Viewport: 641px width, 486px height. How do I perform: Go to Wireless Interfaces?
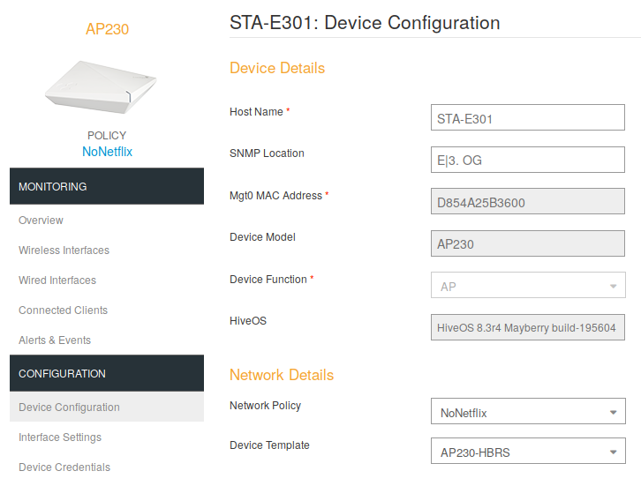[x=64, y=250]
